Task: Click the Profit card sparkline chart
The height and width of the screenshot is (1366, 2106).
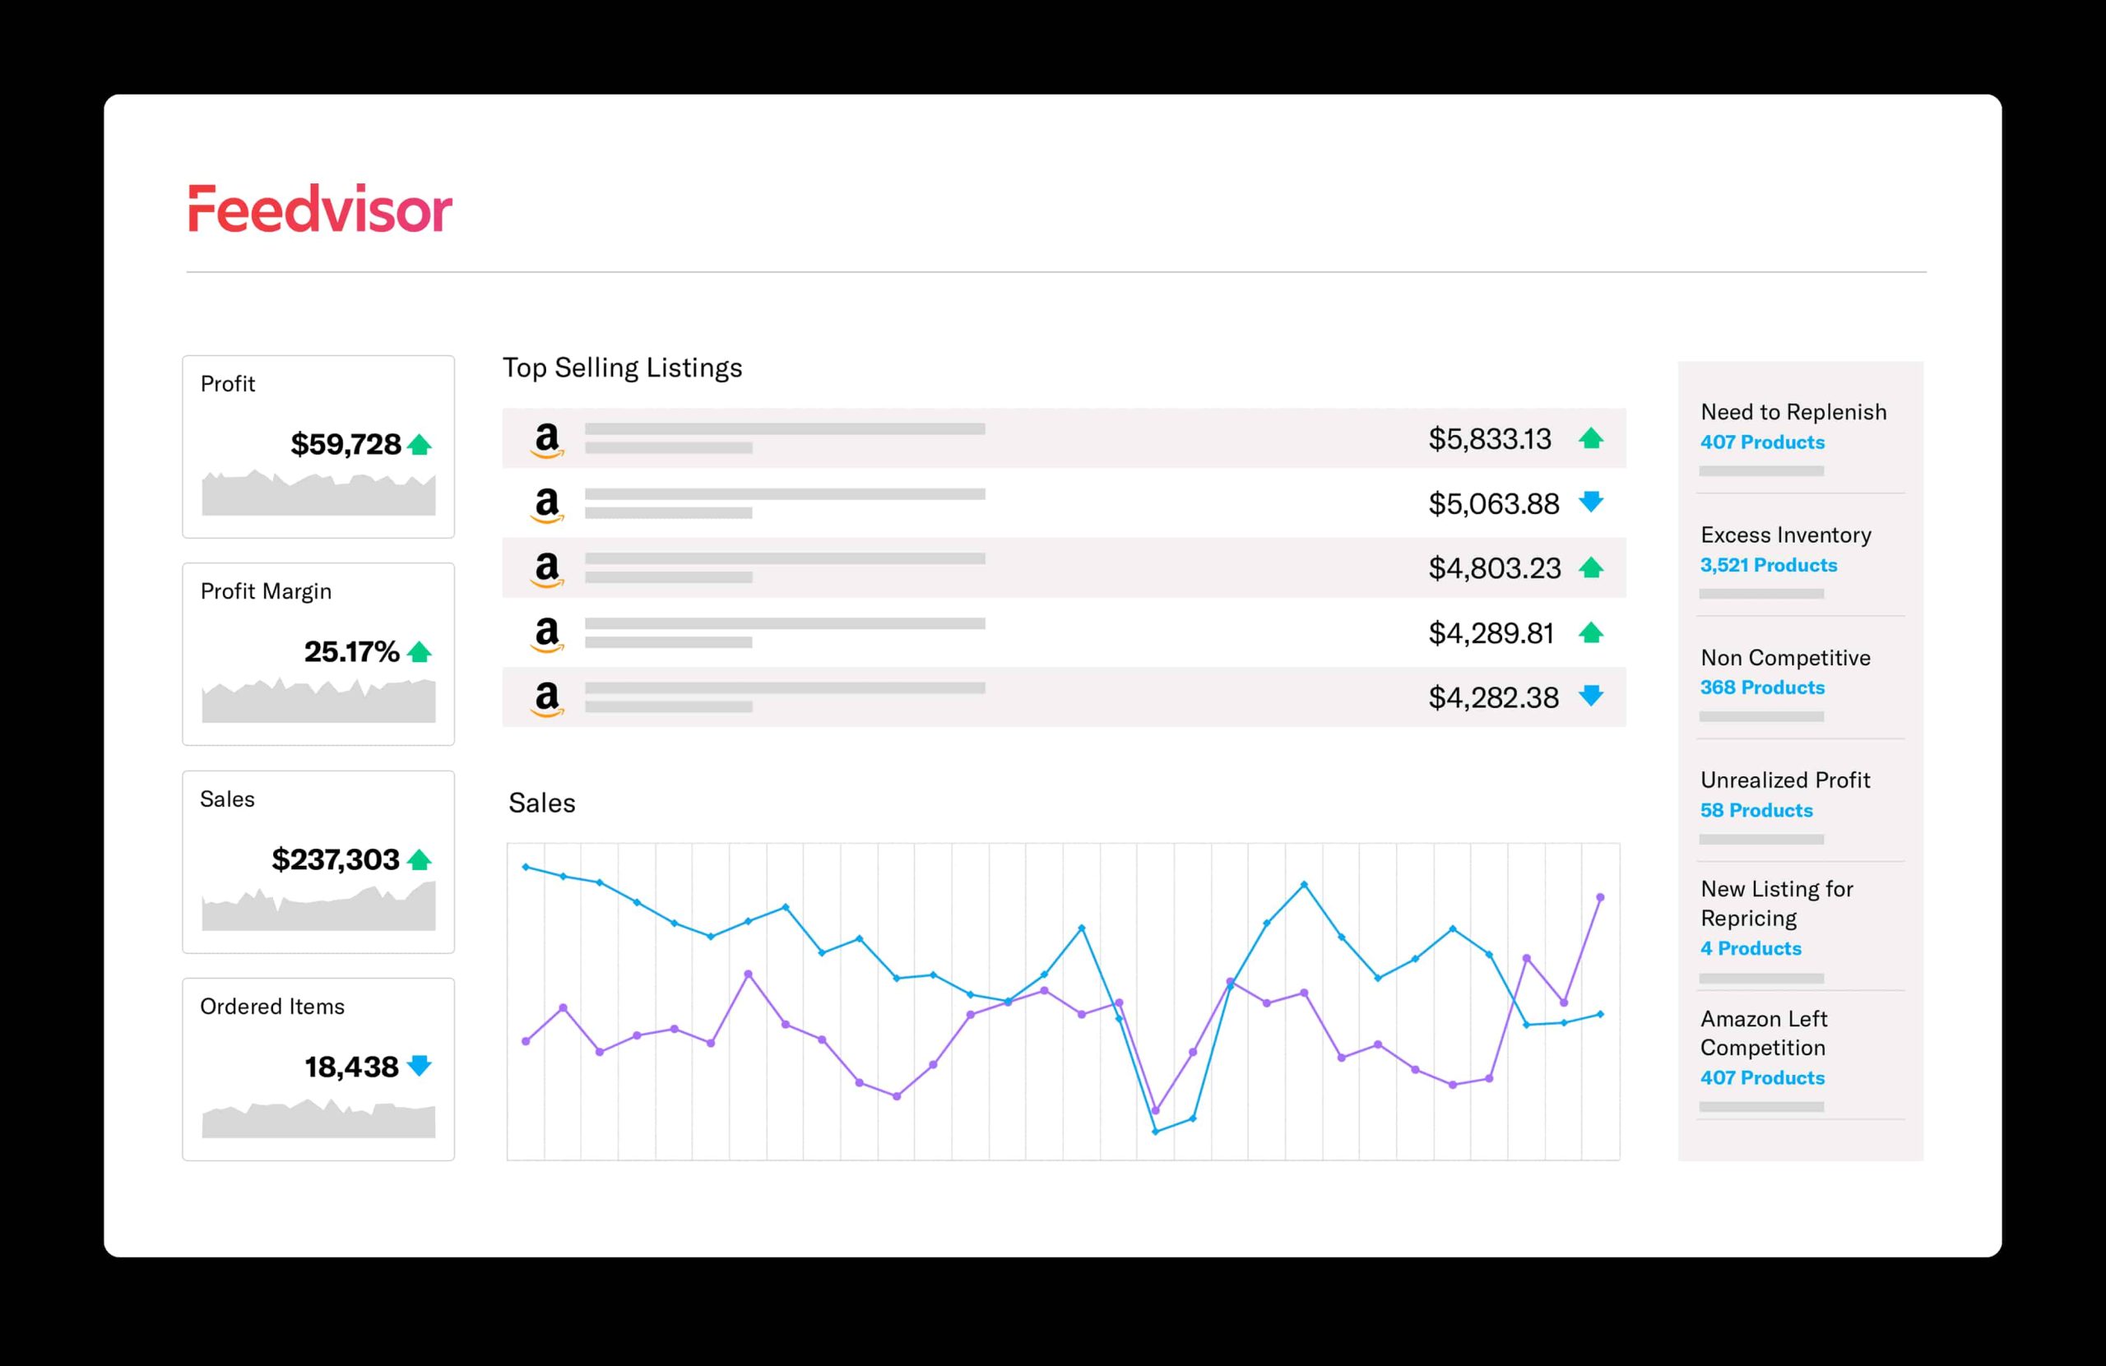Action: 318,493
